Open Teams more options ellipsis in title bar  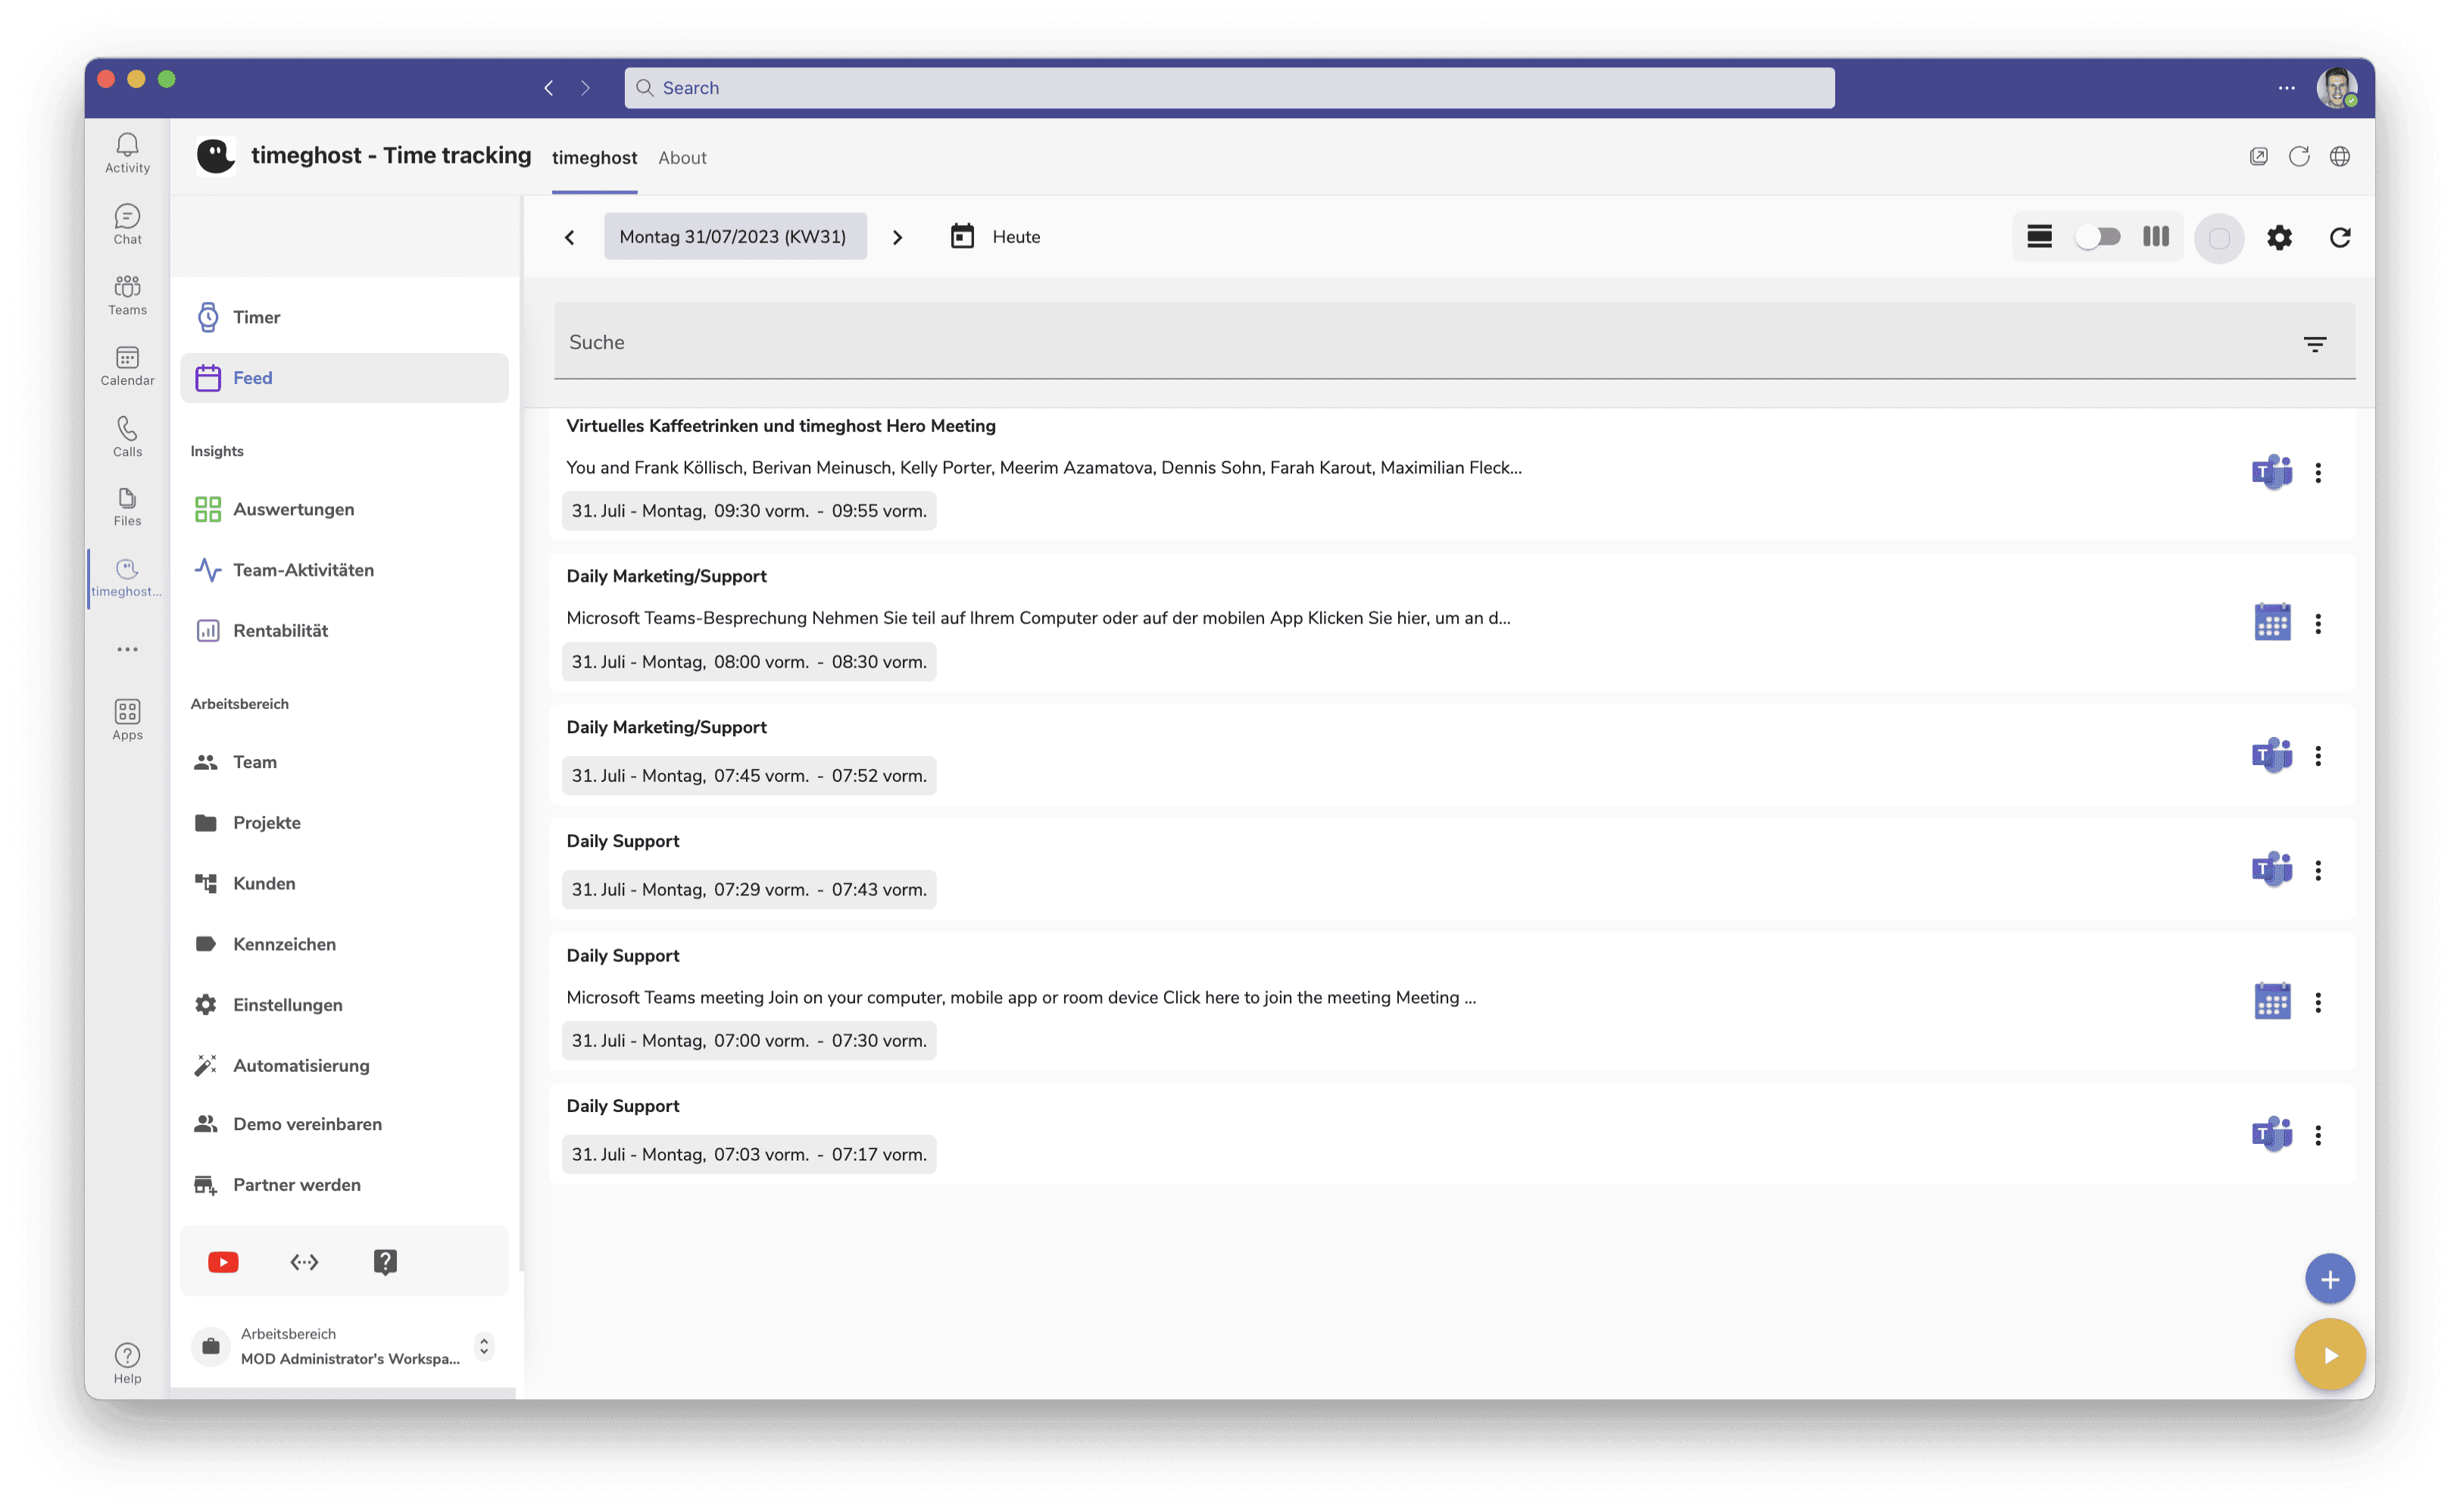click(2286, 88)
